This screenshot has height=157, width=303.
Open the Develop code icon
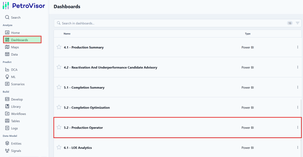point(7,99)
